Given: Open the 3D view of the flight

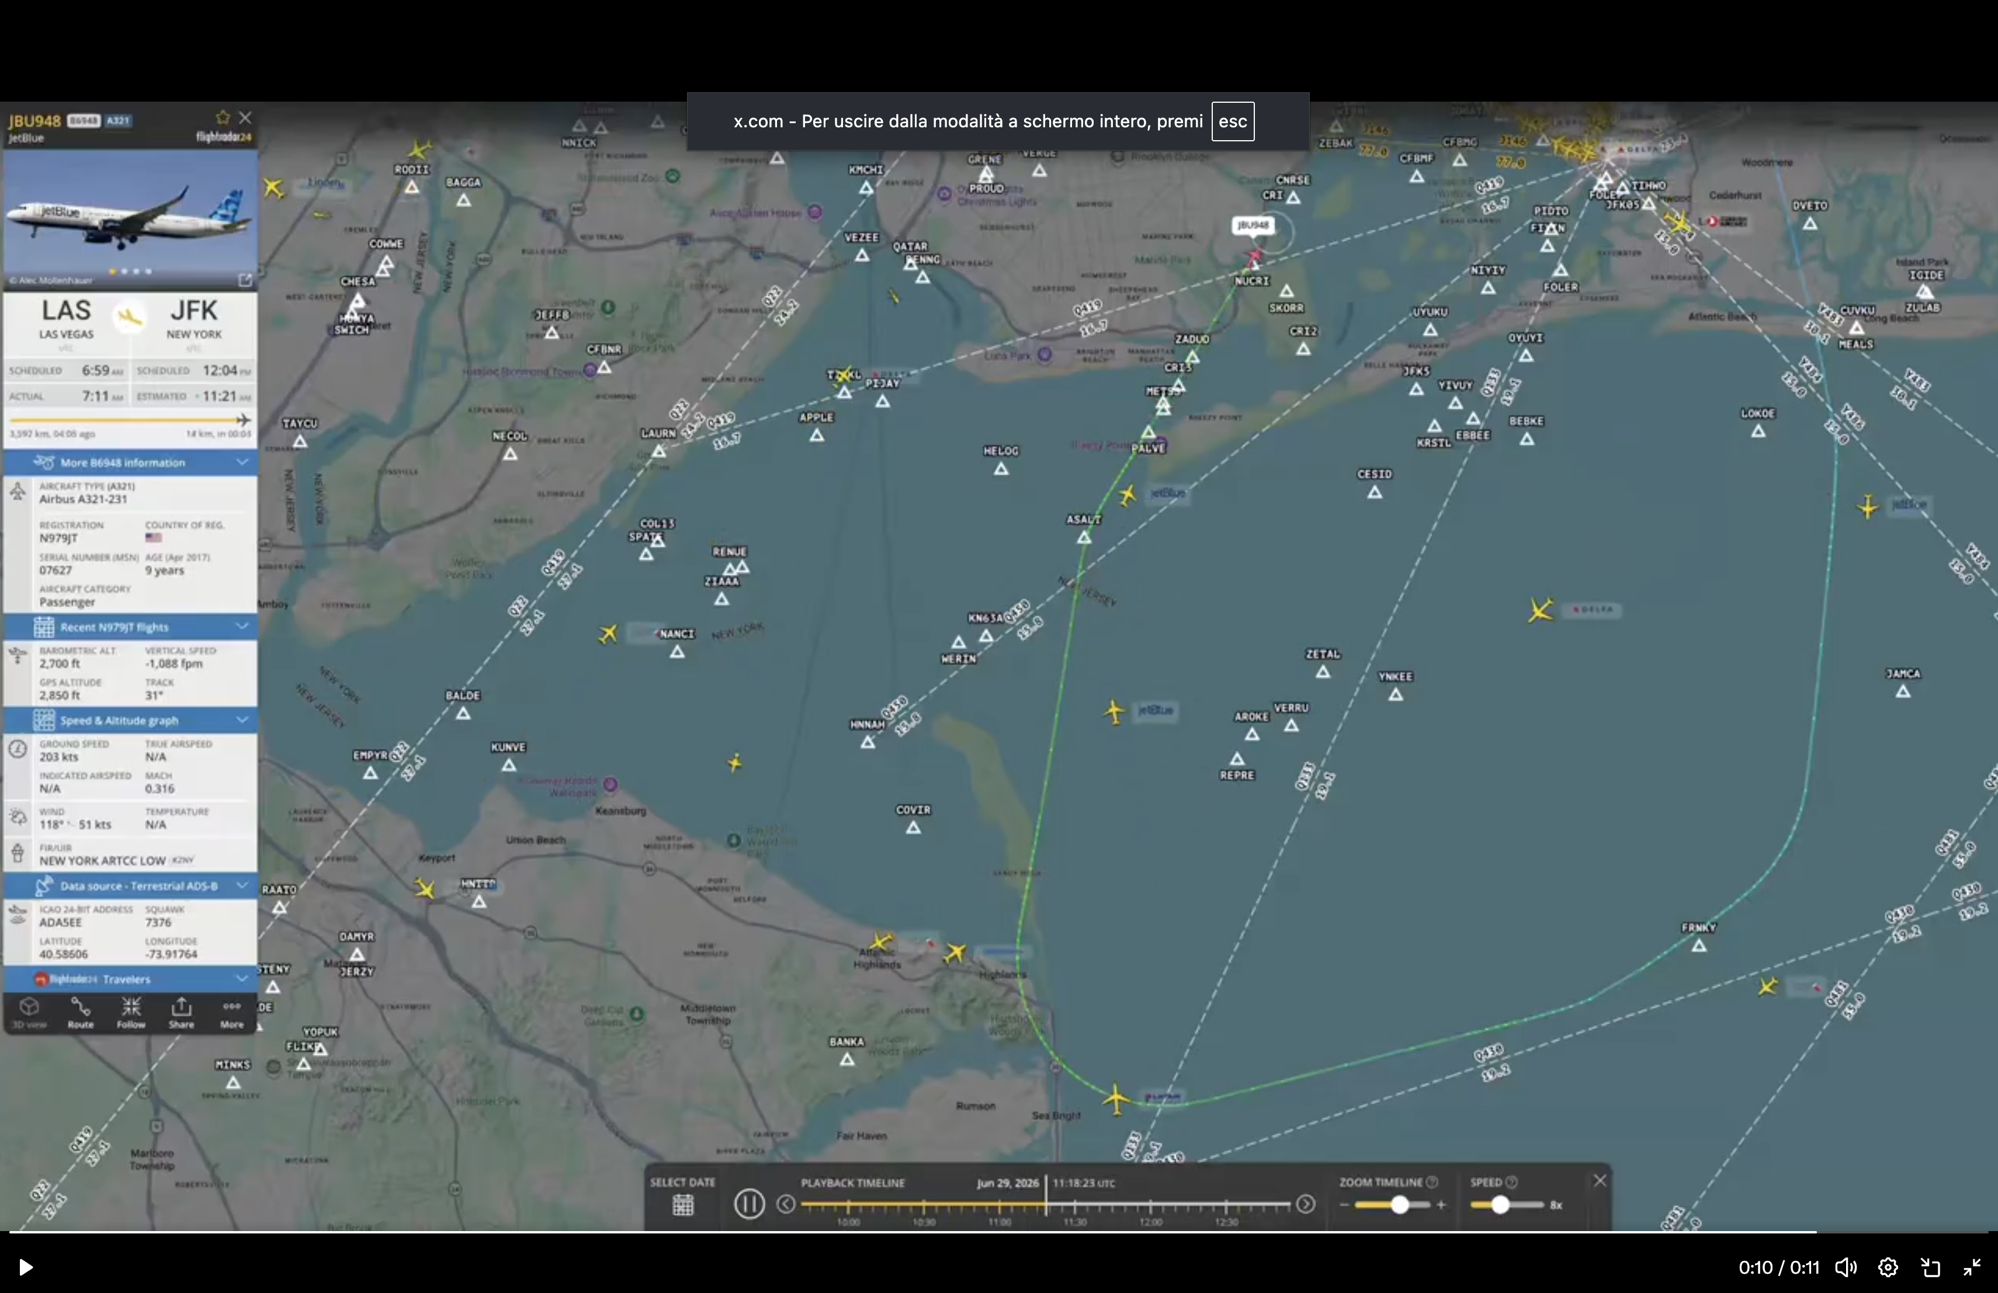Looking at the screenshot, I should [29, 1012].
